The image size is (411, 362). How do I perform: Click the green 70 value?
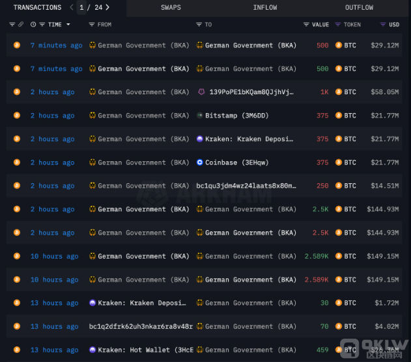pyautogui.click(x=324, y=327)
